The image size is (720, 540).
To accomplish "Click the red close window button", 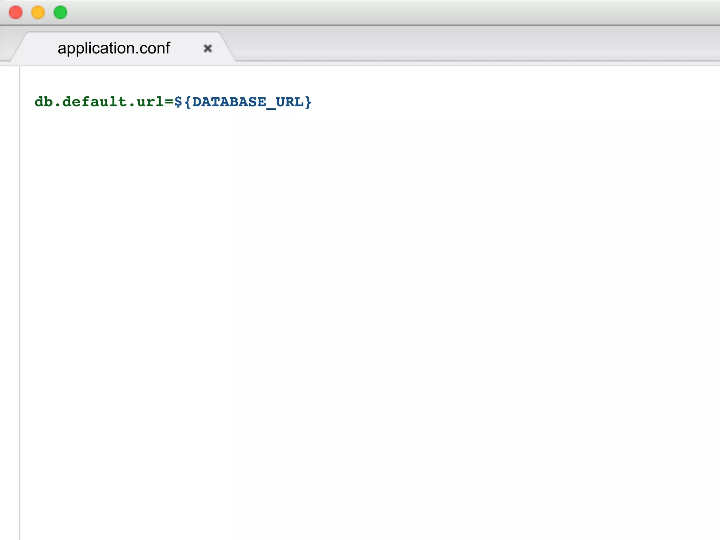I will 15,12.
